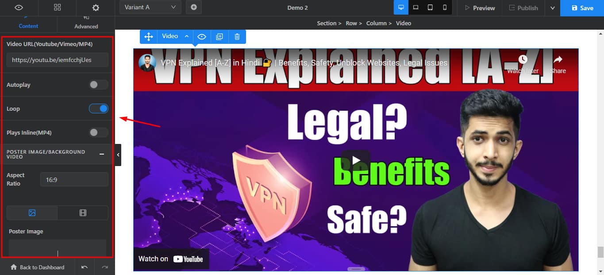Enable the Autoplay toggle
The width and height of the screenshot is (604, 275).
pyautogui.click(x=98, y=85)
